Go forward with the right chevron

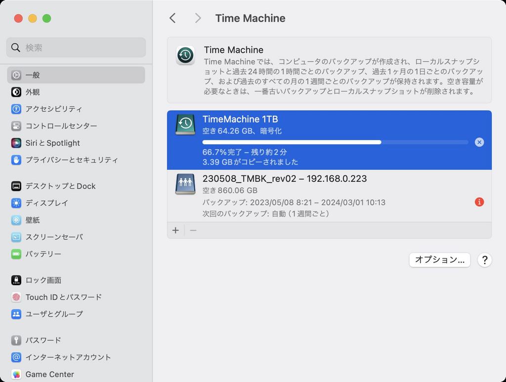click(x=198, y=18)
